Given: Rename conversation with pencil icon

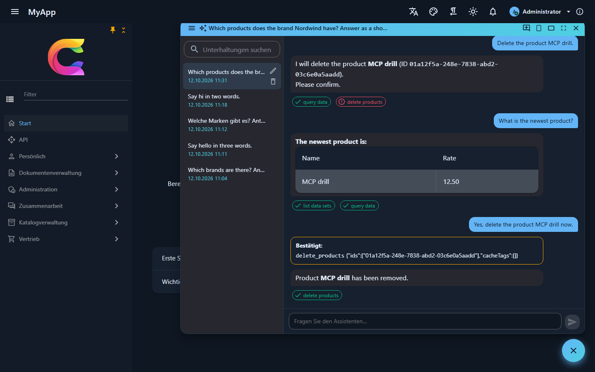Looking at the screenshot, I should tap(273, 71).
